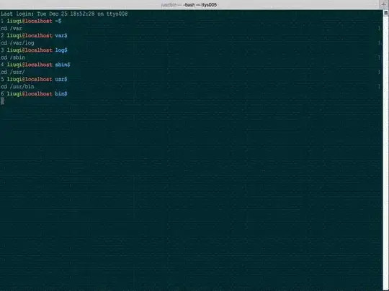Click the "cd /usr/" command line
The width and height of the screenshot is (389, 291).
click(x=13, y=72)
